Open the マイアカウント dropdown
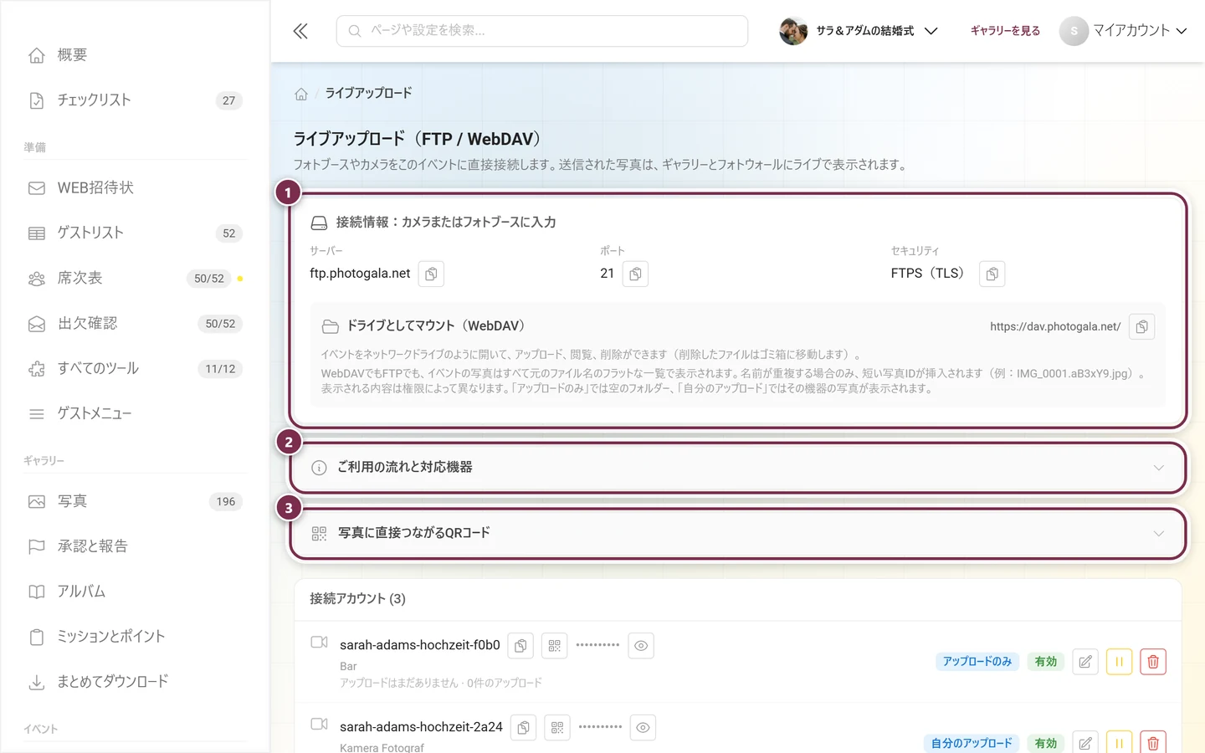 tap(1123, 31)
